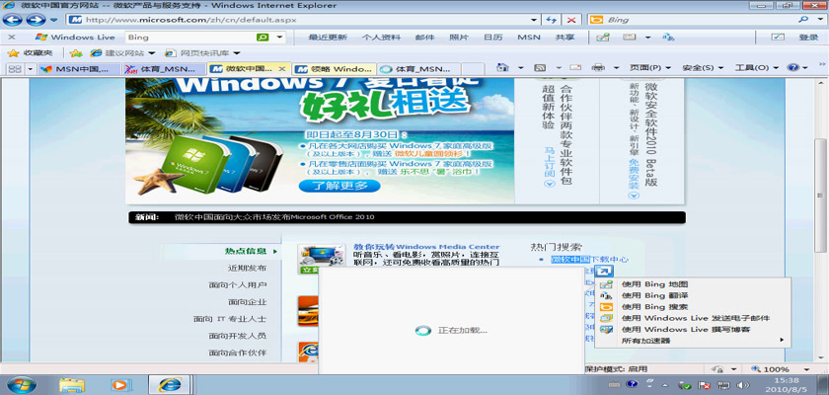Open Internet Explorer from the taskbar

pos(172,383)
